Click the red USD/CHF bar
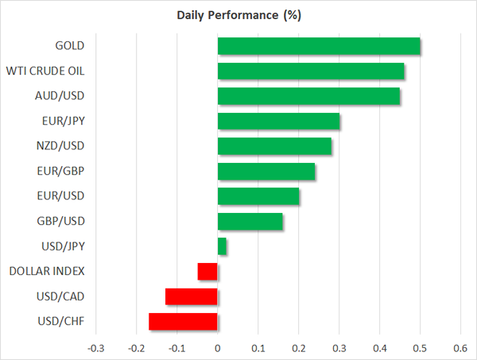This screenshot has width=477, height=360. pos(183,321)
